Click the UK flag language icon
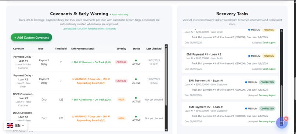Image resolution: width=296 pixels, height=134 pixels. pyautogui.click(x=10, y=126)
